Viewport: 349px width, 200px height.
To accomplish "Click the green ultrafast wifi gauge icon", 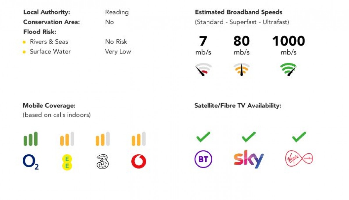I will tap(289, 70).
